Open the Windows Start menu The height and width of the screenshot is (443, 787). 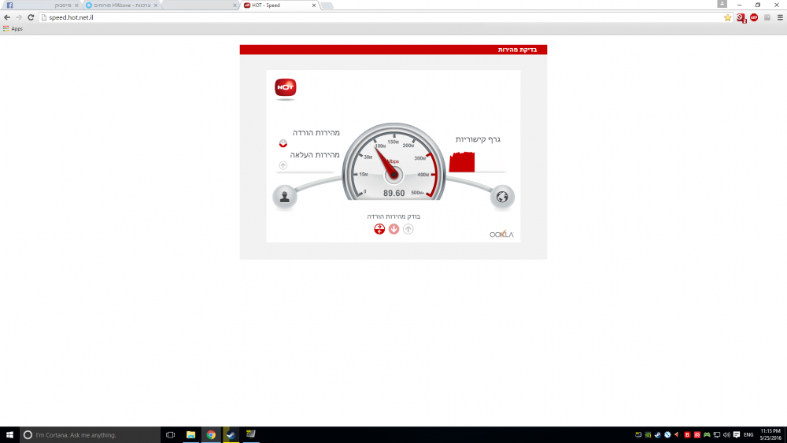9,434
